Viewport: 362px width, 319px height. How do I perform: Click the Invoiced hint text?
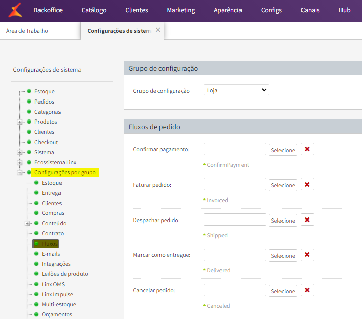[x=217, y=200]
